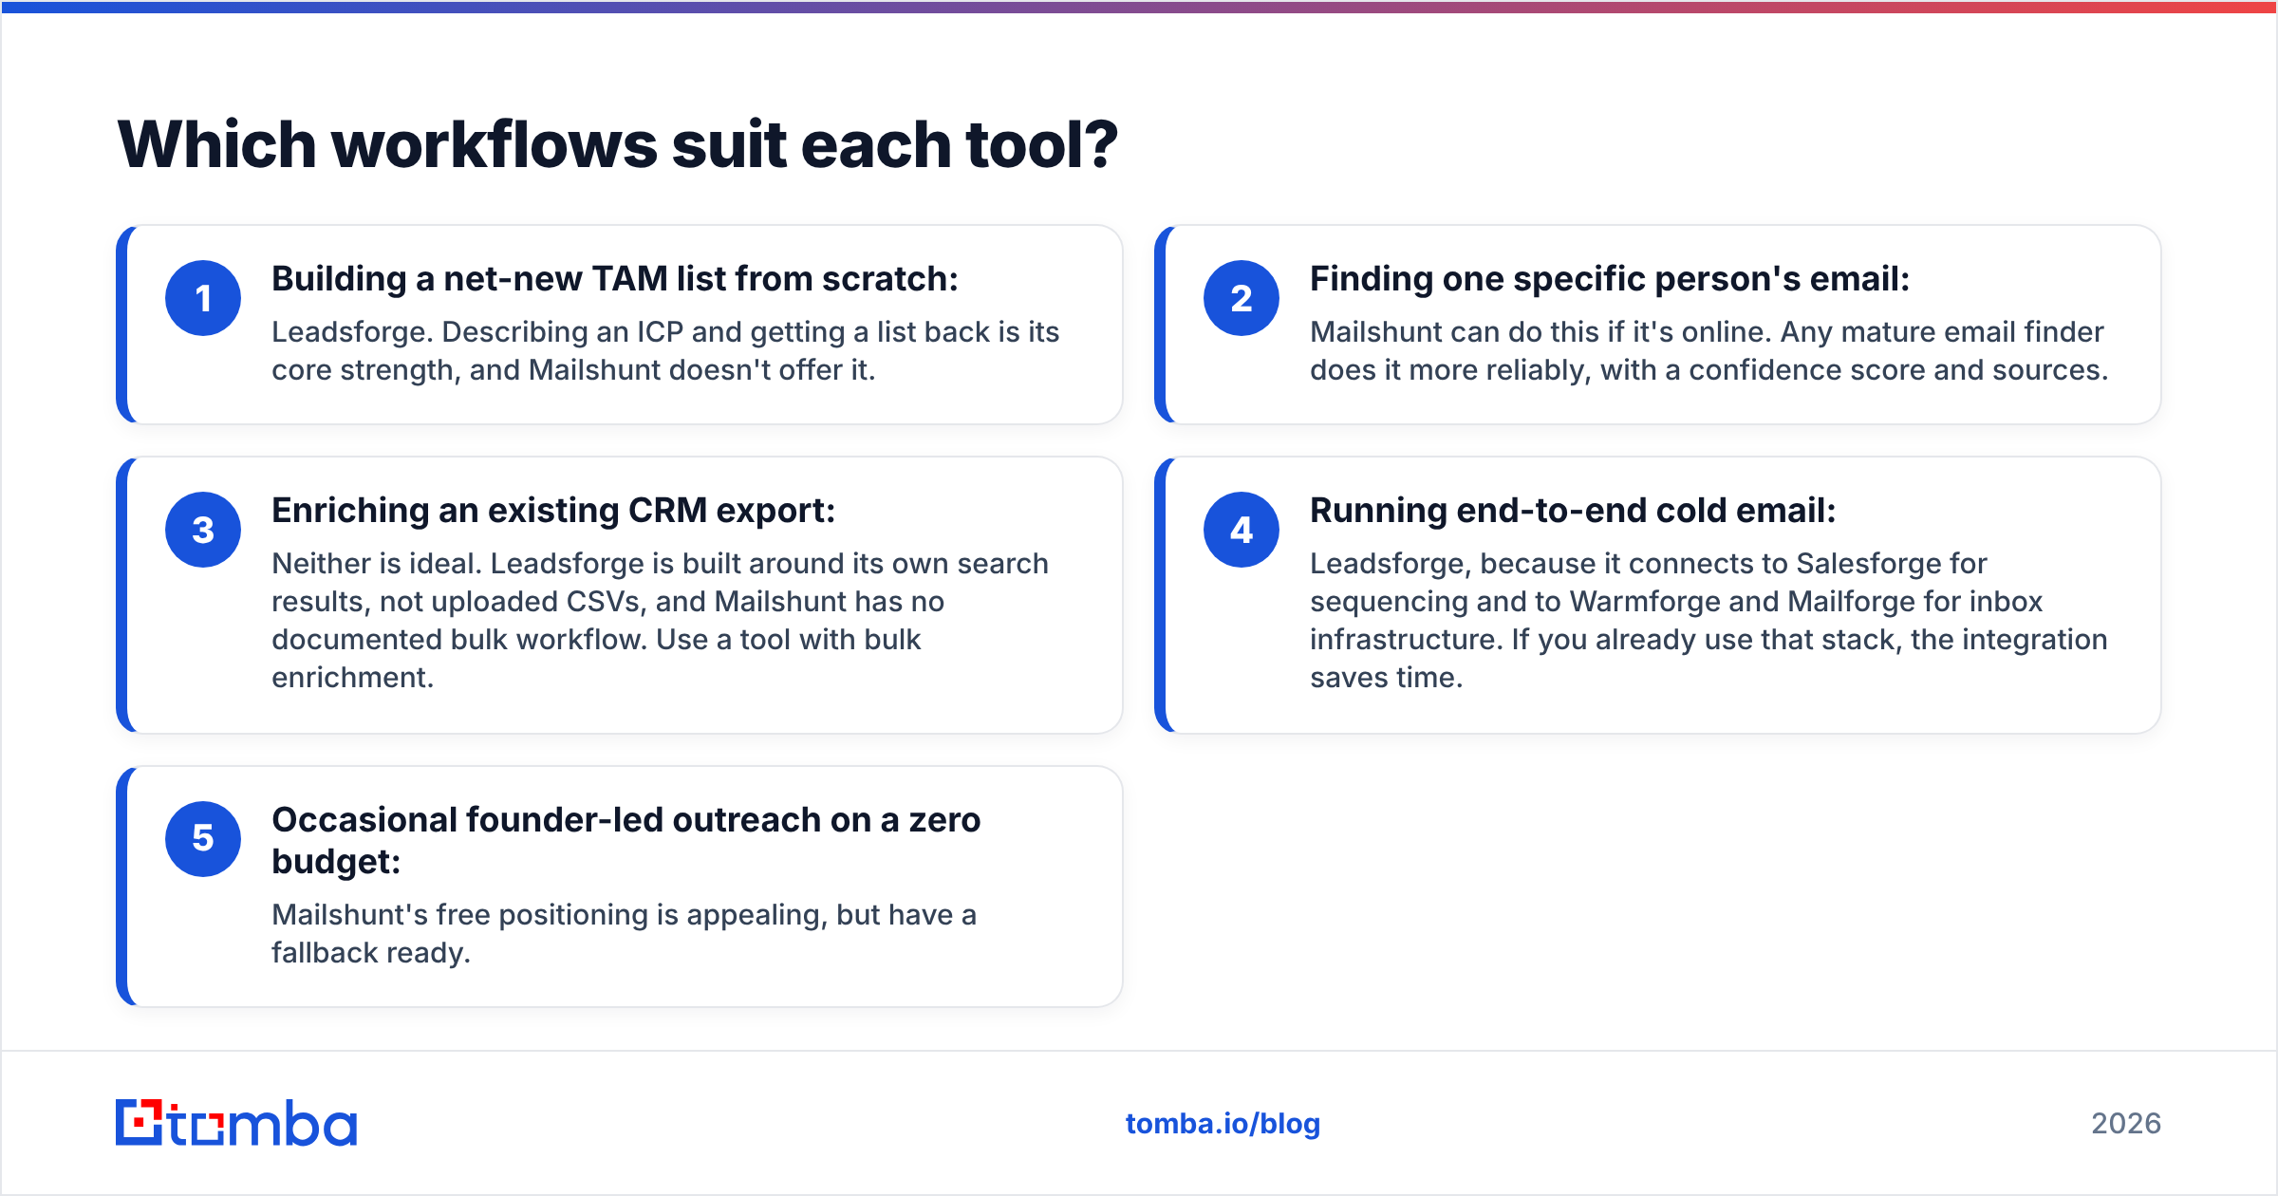Select "Building a net-new TAM list from scratch:" title
The image size is (2278, 1196).
point(615,279)
